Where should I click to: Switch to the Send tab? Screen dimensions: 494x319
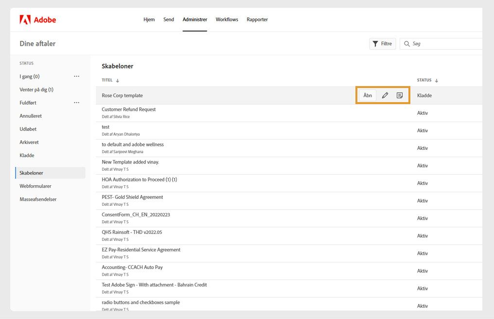point(169,19)
